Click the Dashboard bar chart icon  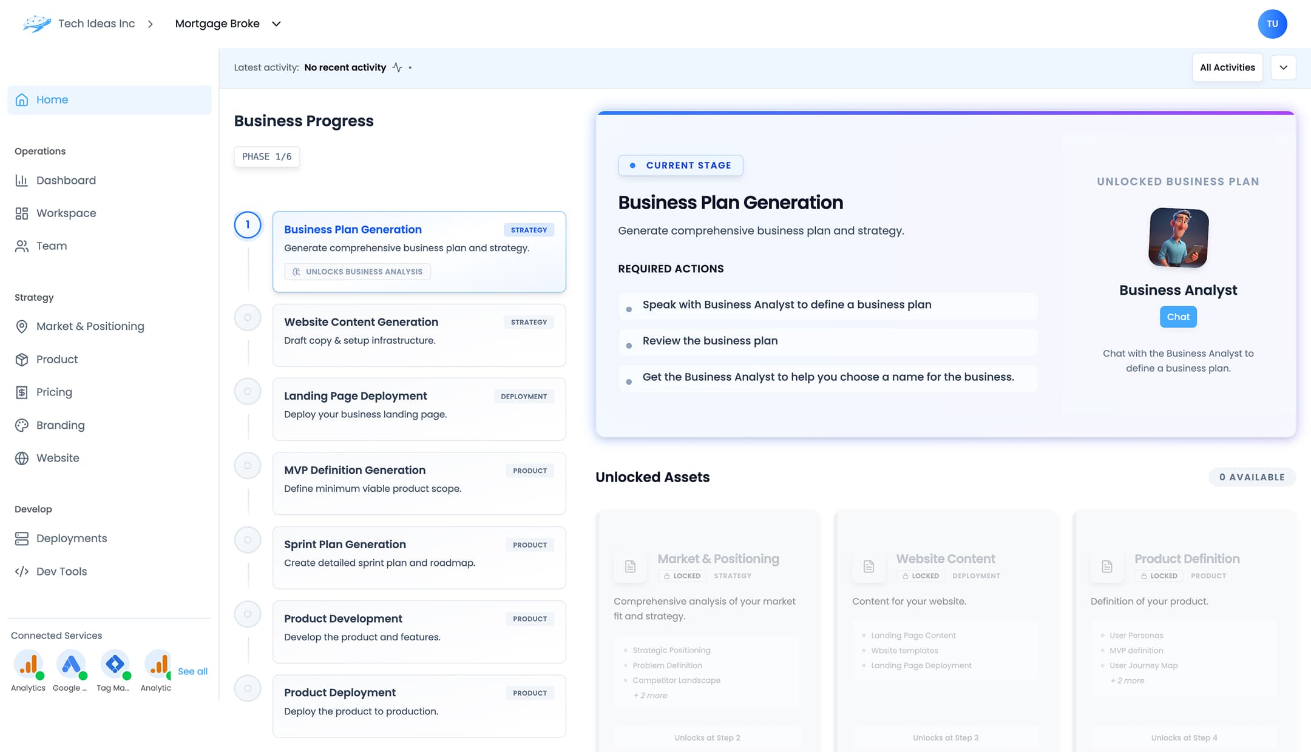22,180
